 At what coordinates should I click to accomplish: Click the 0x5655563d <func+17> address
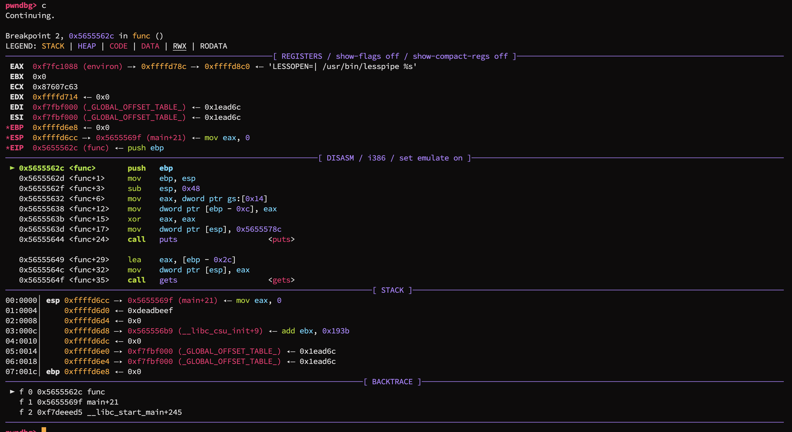coord(64,229)
